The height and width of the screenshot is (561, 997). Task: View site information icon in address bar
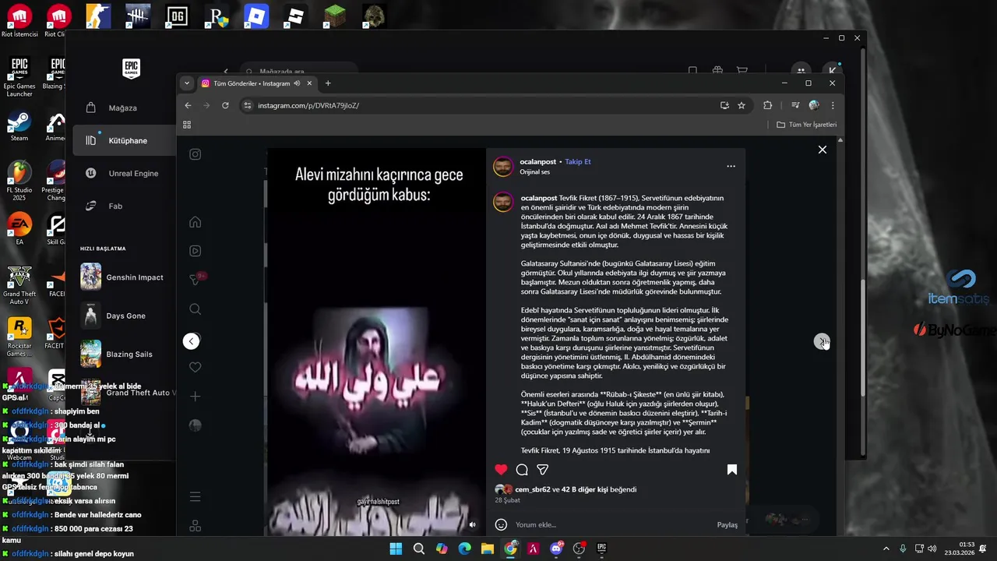click(248, 105)
